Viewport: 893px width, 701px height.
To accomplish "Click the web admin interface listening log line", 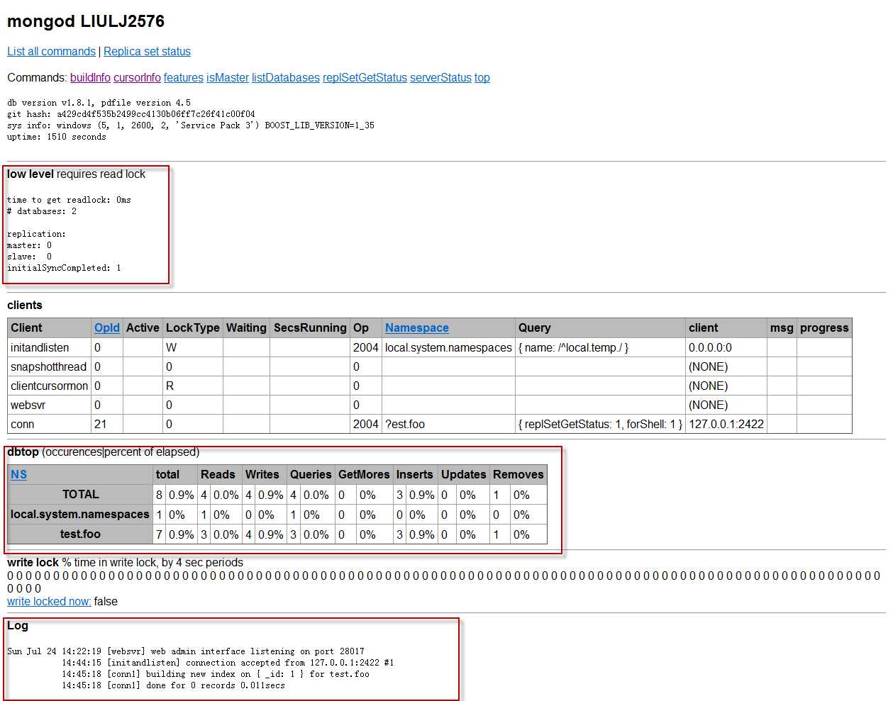I will (x=186, y=651).
